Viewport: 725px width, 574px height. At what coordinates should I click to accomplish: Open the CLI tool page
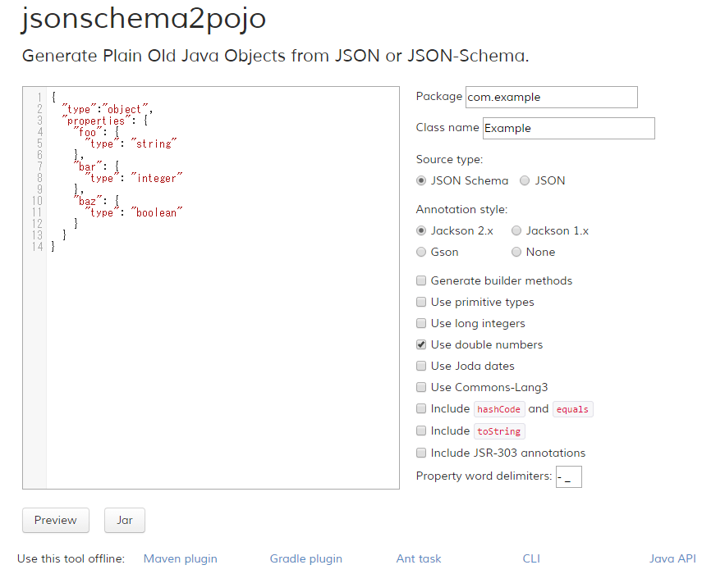pyautogui.click(x=531, y=558)
